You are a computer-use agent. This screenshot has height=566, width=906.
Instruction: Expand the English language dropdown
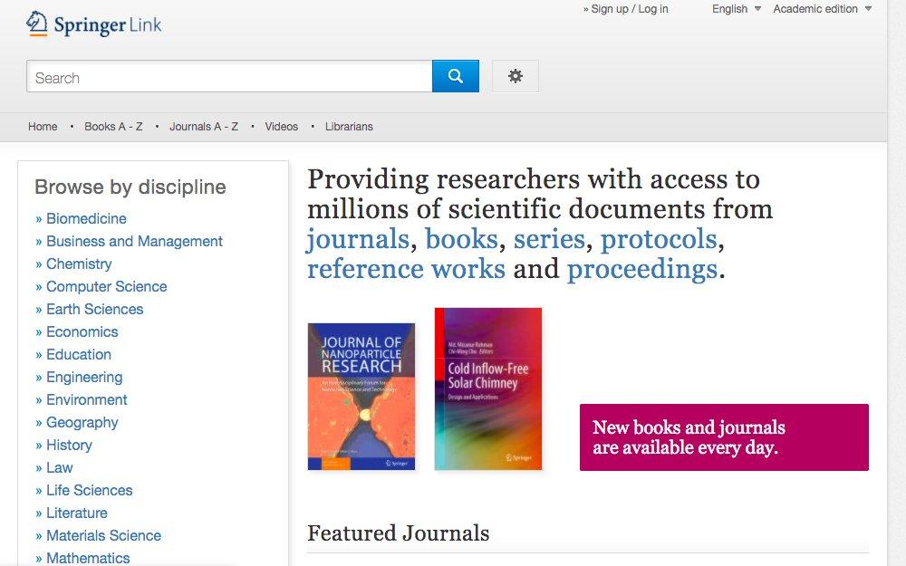coord(736,9)
